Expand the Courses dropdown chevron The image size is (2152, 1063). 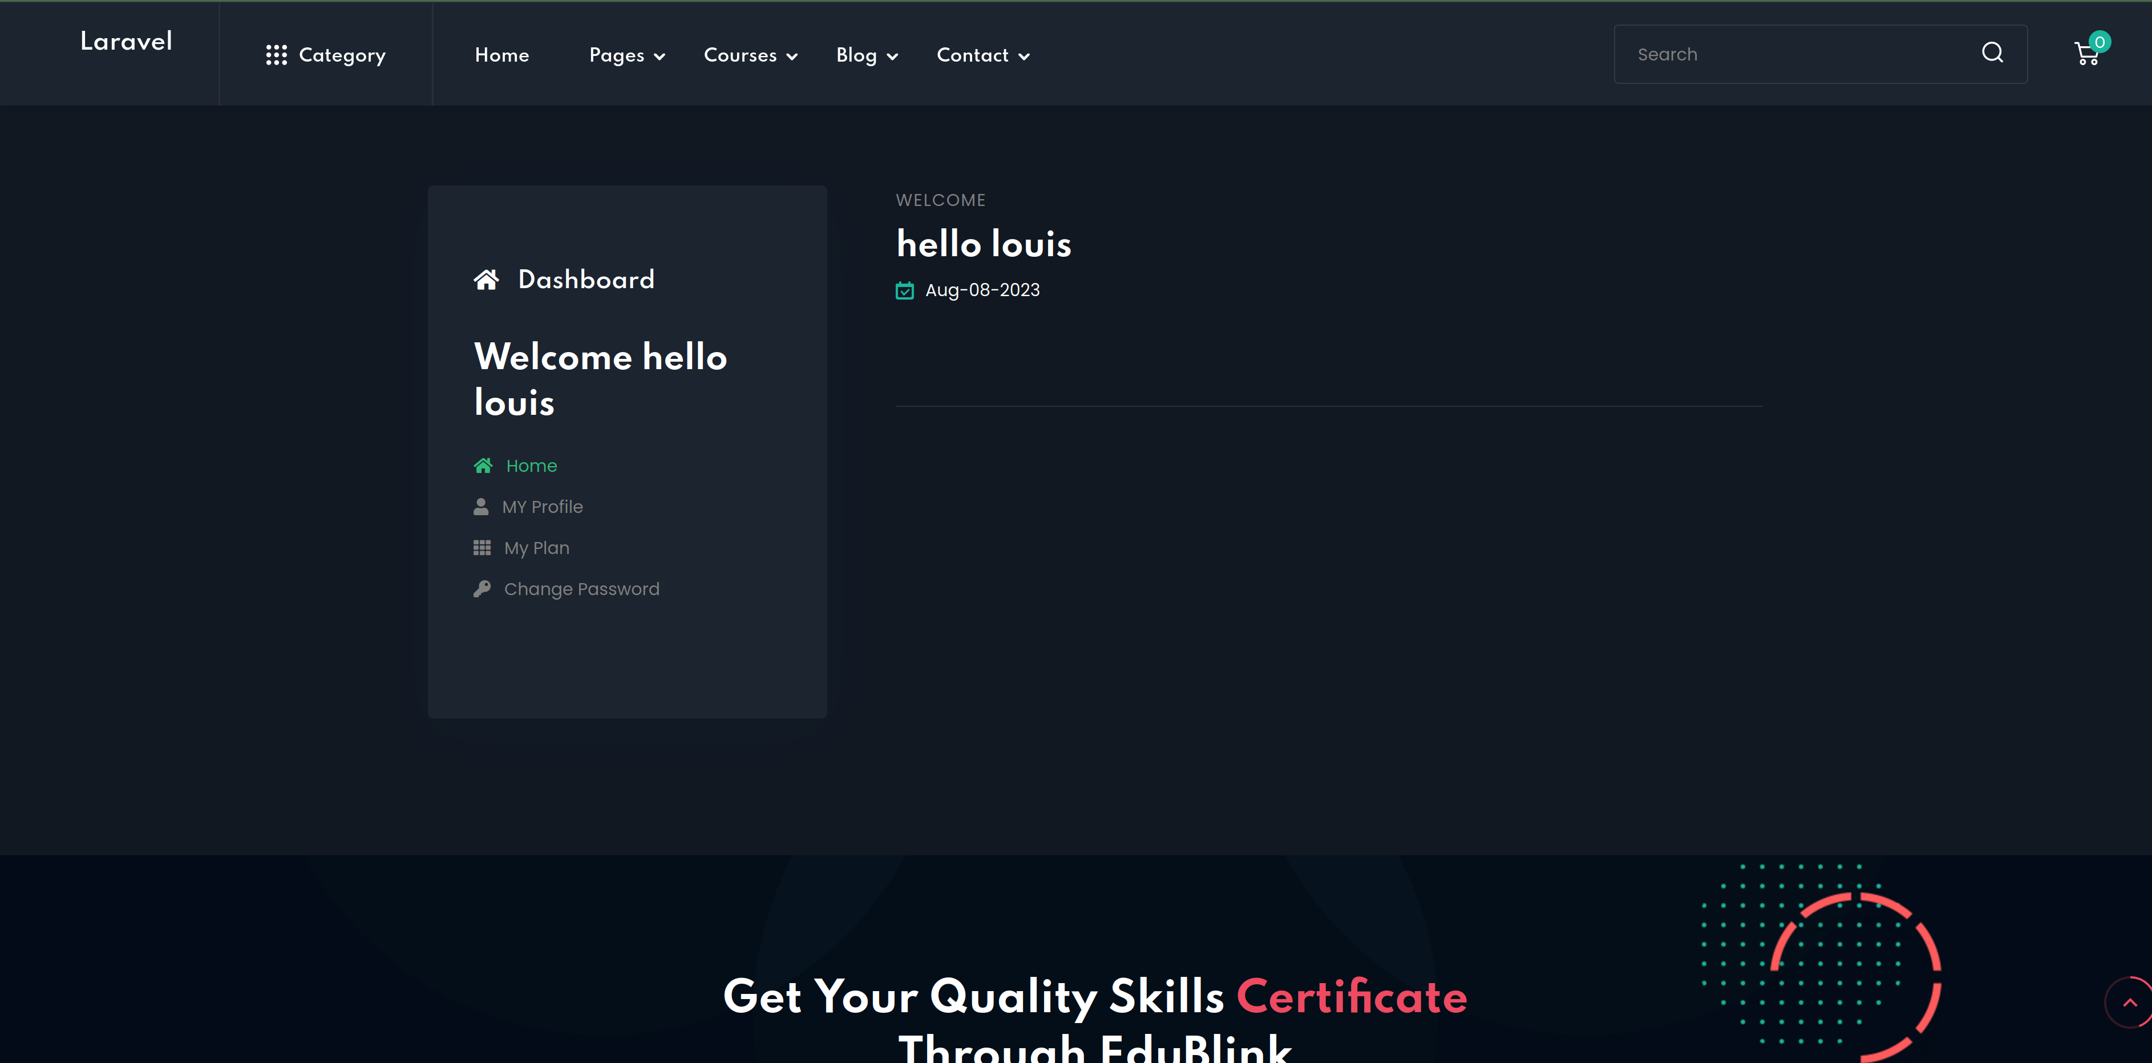pyautogui.click(x=792, y=57)
